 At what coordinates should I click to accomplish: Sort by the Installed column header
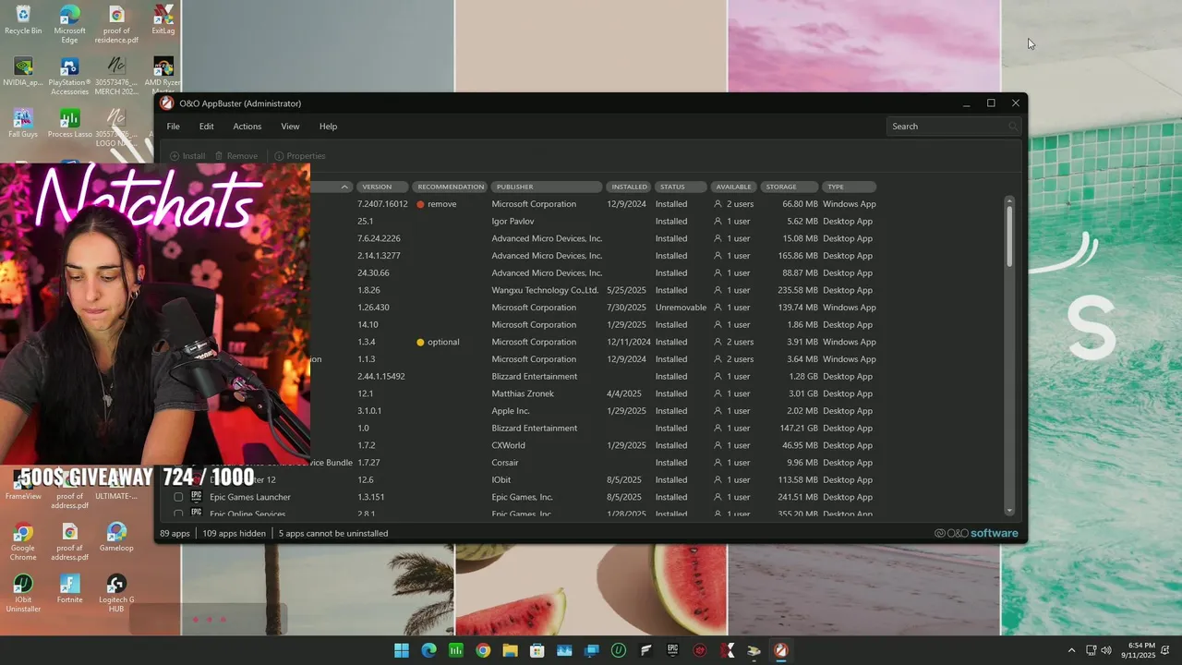tap(629, 187)
